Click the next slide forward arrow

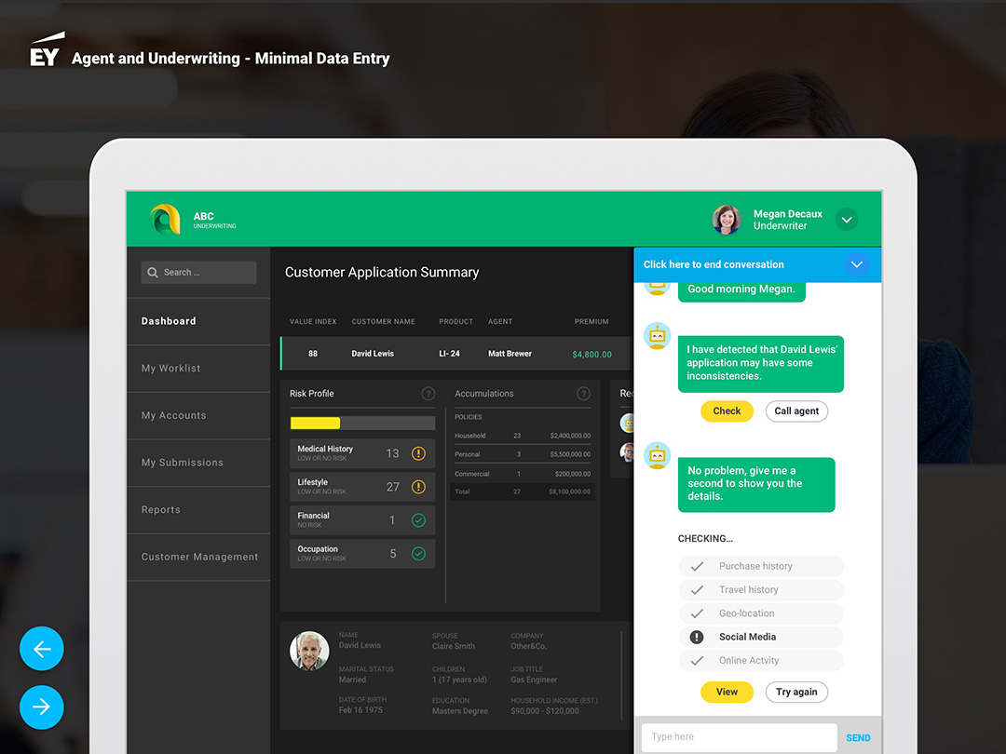pyautogui.click(x=42, y=707)
